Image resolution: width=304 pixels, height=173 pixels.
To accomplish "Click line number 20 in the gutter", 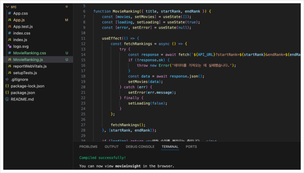I will (x=83, y=87).
